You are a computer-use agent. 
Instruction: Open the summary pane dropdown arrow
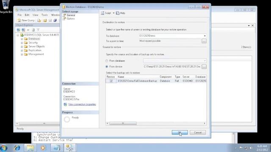(x=249, y=25)
